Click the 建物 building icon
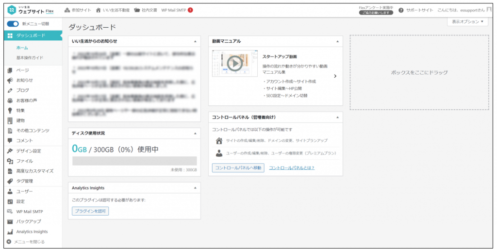Viewport: 497px width, 252px height. coord(10,120)
